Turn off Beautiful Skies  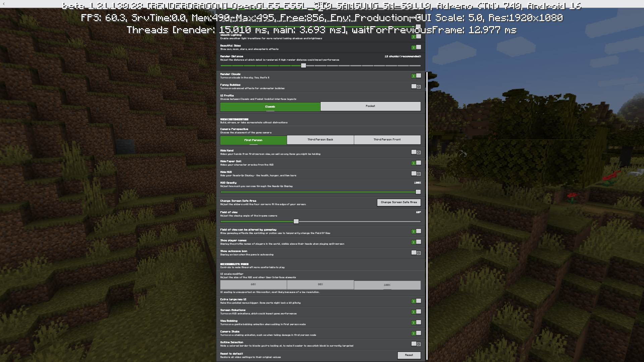[x=416, y=47]
